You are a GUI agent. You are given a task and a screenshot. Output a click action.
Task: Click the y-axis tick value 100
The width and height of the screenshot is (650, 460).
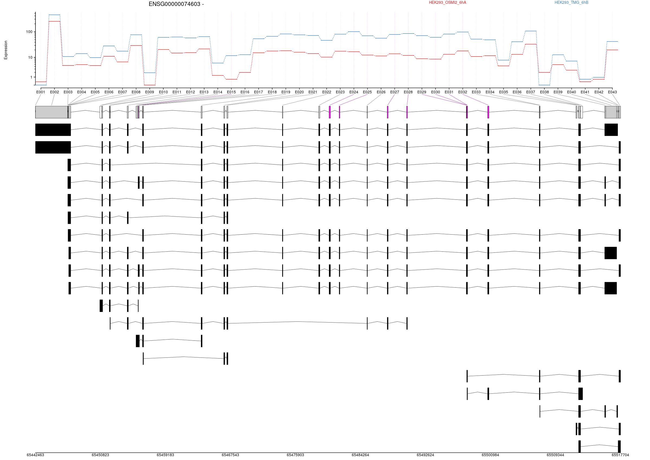pyautogui.click(x=29, y=32)
